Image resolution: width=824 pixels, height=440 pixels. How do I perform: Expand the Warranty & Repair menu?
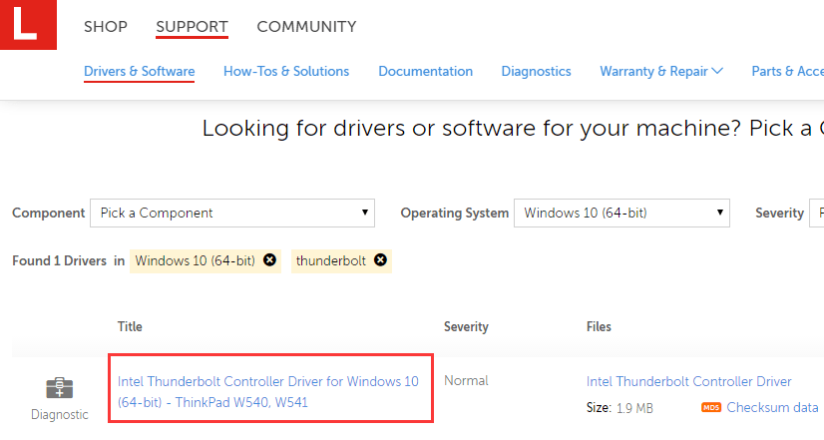661,72
